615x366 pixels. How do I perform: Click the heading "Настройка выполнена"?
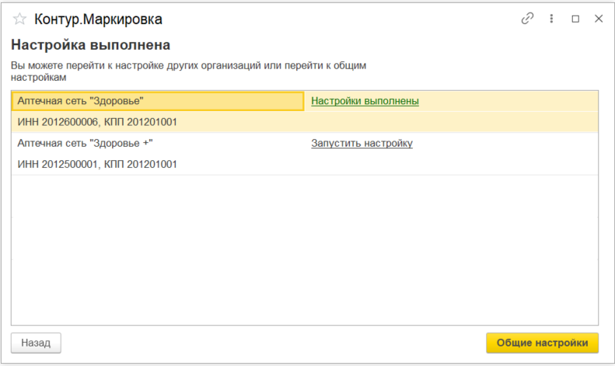pos(91,45)
